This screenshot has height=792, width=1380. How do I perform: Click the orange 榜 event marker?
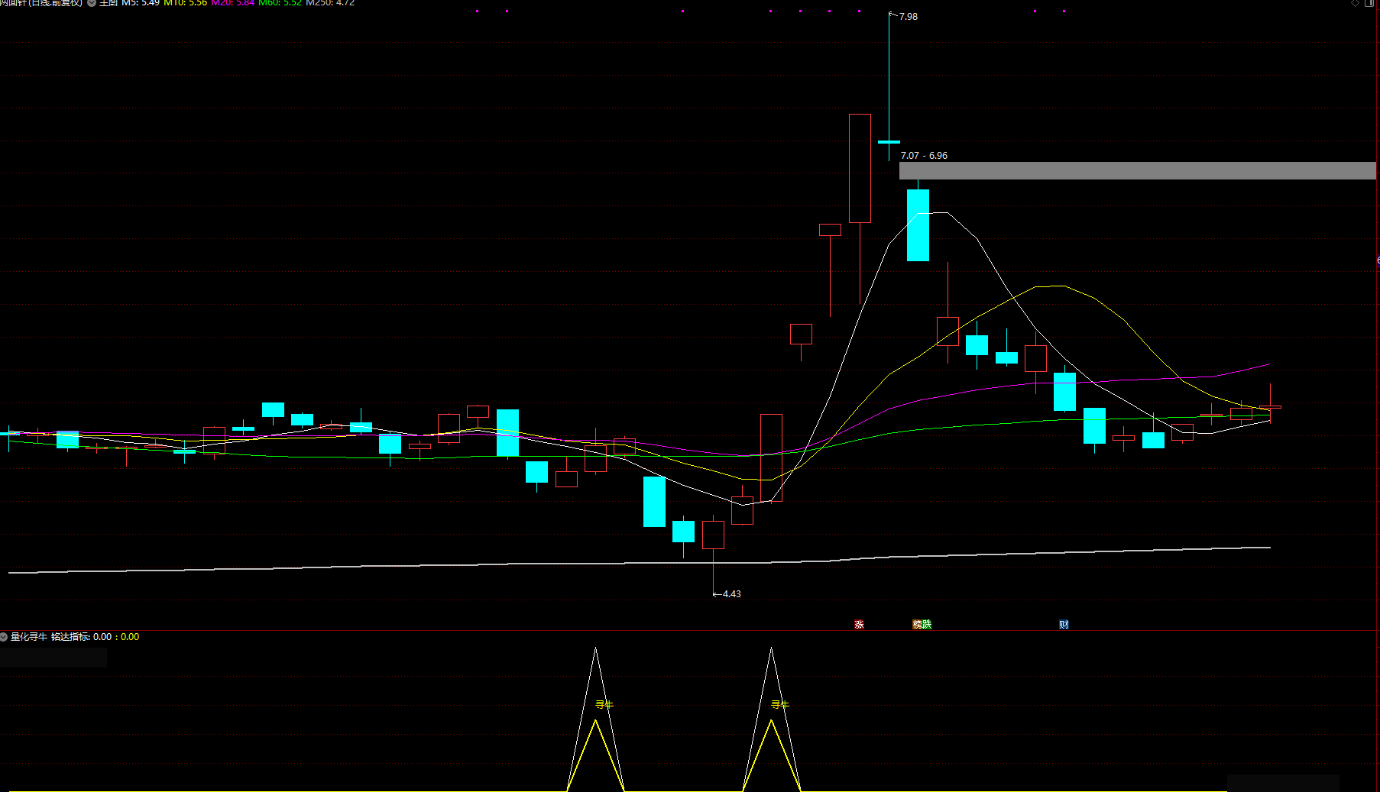point(917,624)
